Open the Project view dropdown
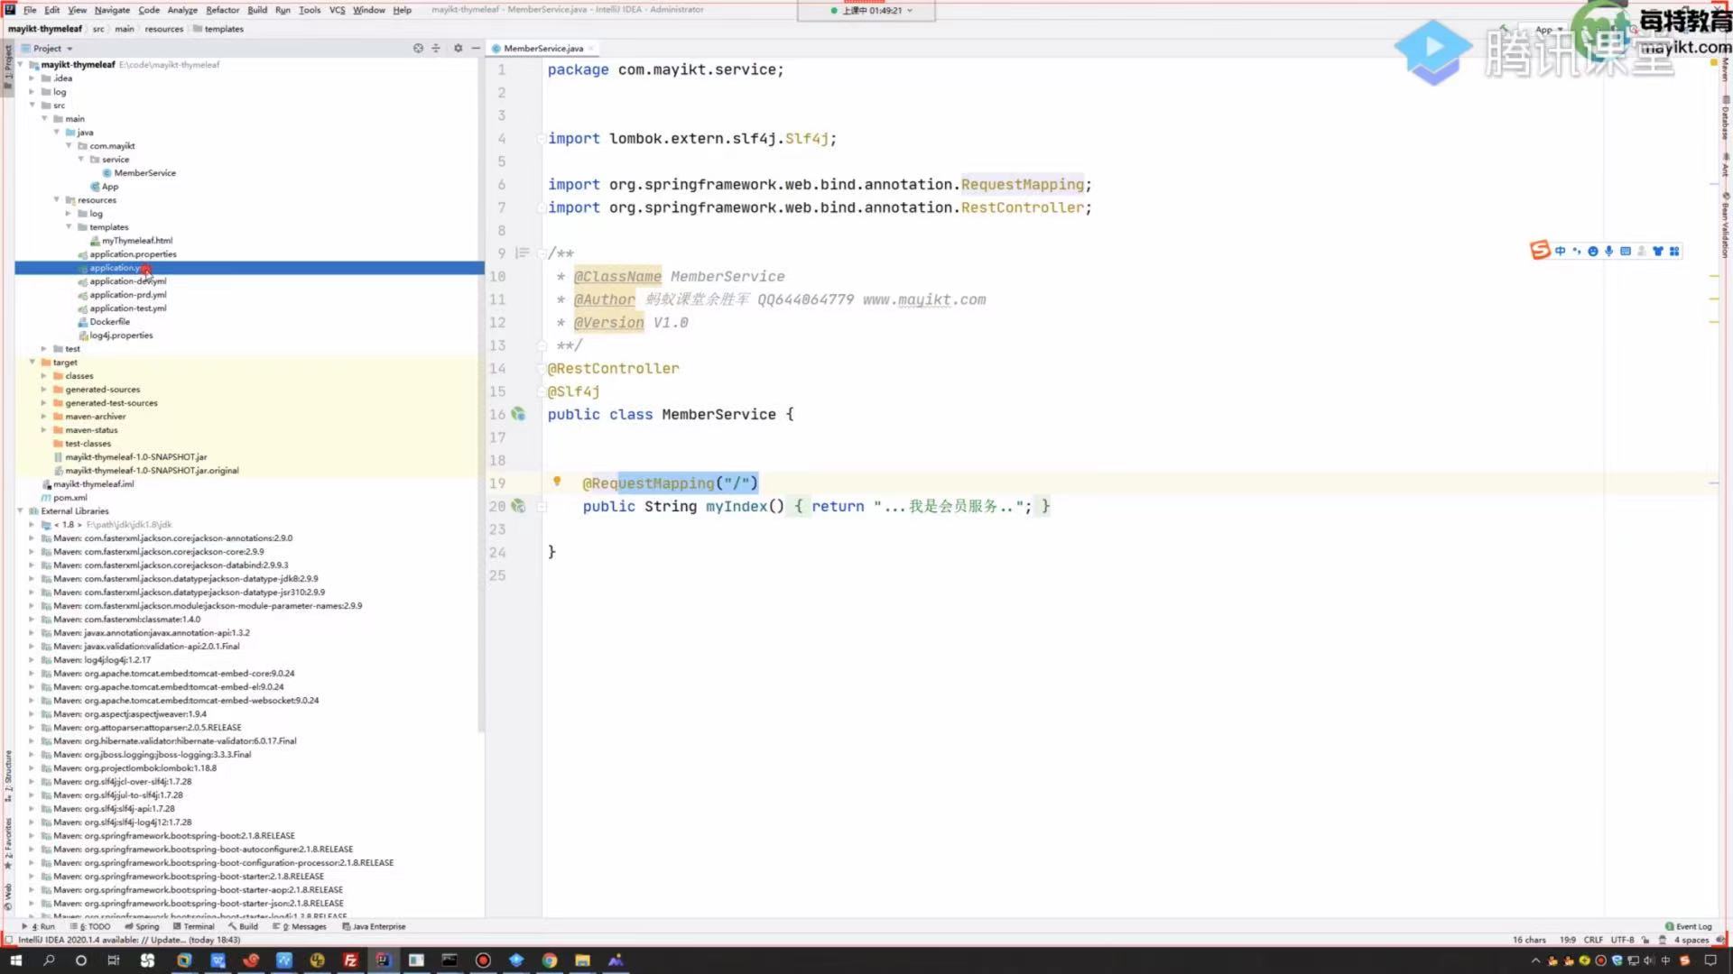 [x=51, y=49]
